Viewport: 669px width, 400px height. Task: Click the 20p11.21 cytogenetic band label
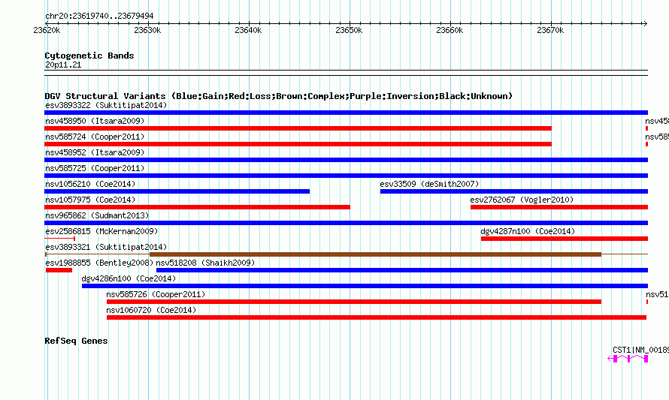[63, 65]
